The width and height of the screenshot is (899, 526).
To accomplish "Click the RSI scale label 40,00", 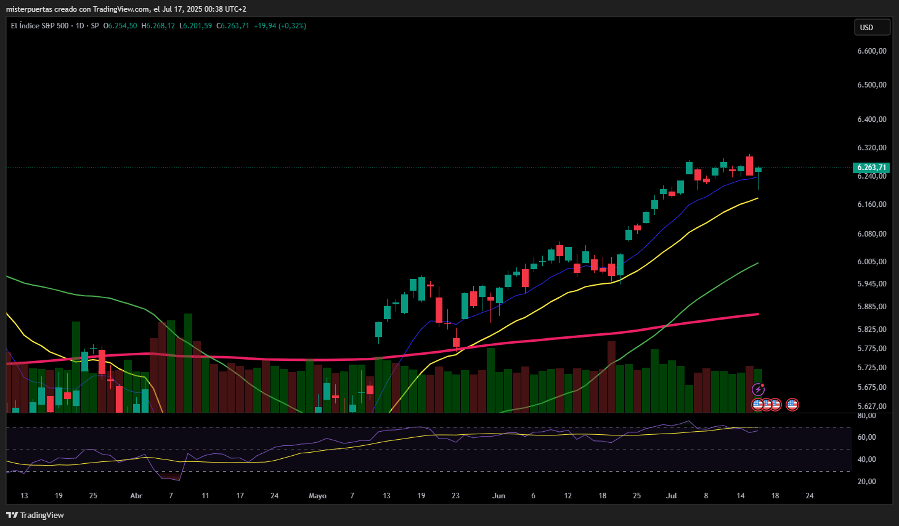I will tap(867, 459).
